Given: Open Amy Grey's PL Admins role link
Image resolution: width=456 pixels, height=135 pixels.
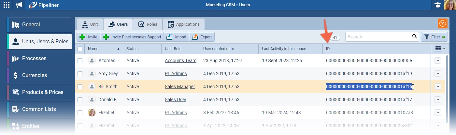Looking at the screenshot, I should pyautogui.click(x=176, y=74).
